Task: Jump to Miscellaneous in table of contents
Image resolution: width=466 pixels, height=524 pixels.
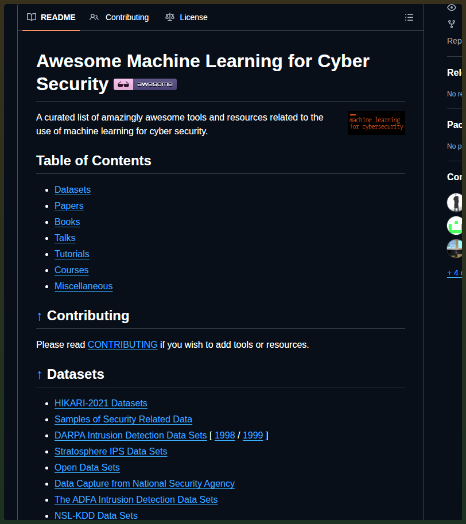Action: pyautogui.click(x=84, y=286)
